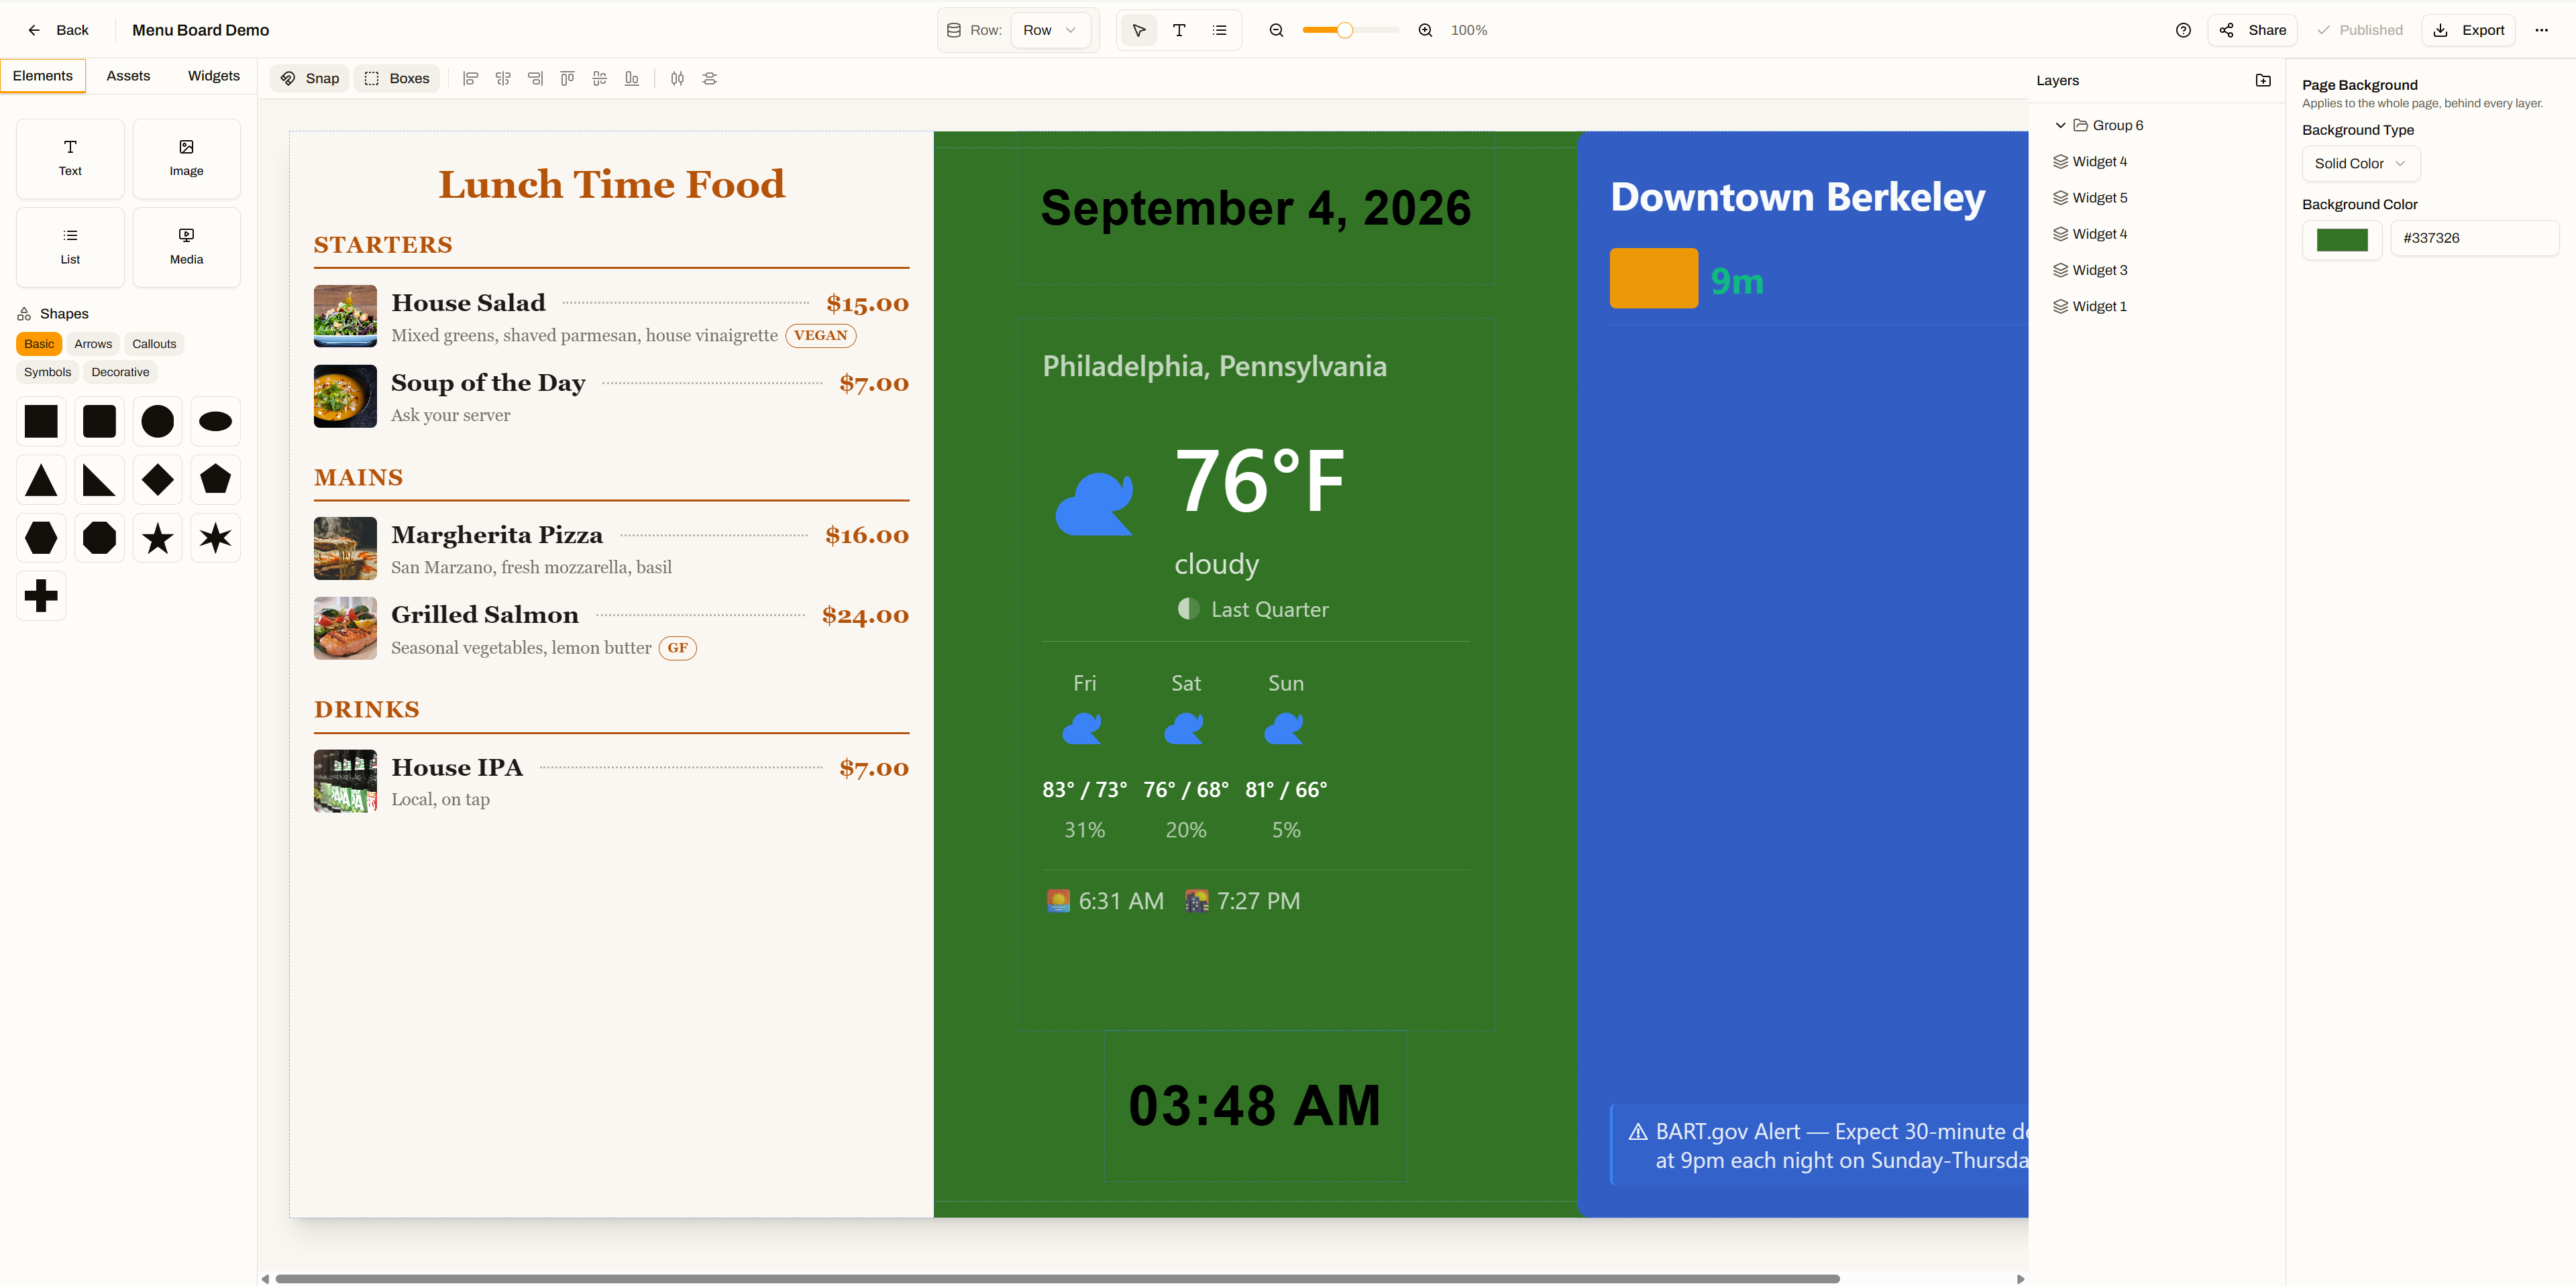Edit the #337326 hex color field
This screenshot has width=2576, height=1286.
(2474, 239)
